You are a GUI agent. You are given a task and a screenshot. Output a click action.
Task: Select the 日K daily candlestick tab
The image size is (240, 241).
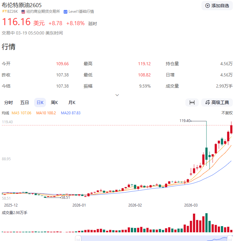pos(40,102)
